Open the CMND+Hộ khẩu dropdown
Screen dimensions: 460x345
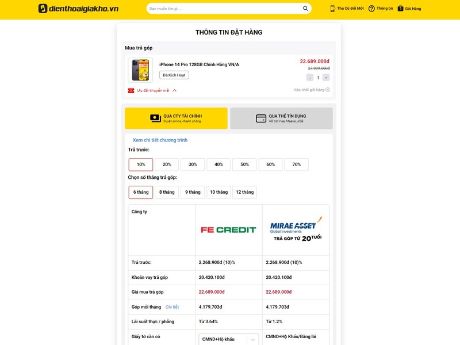tap(229, 339)
